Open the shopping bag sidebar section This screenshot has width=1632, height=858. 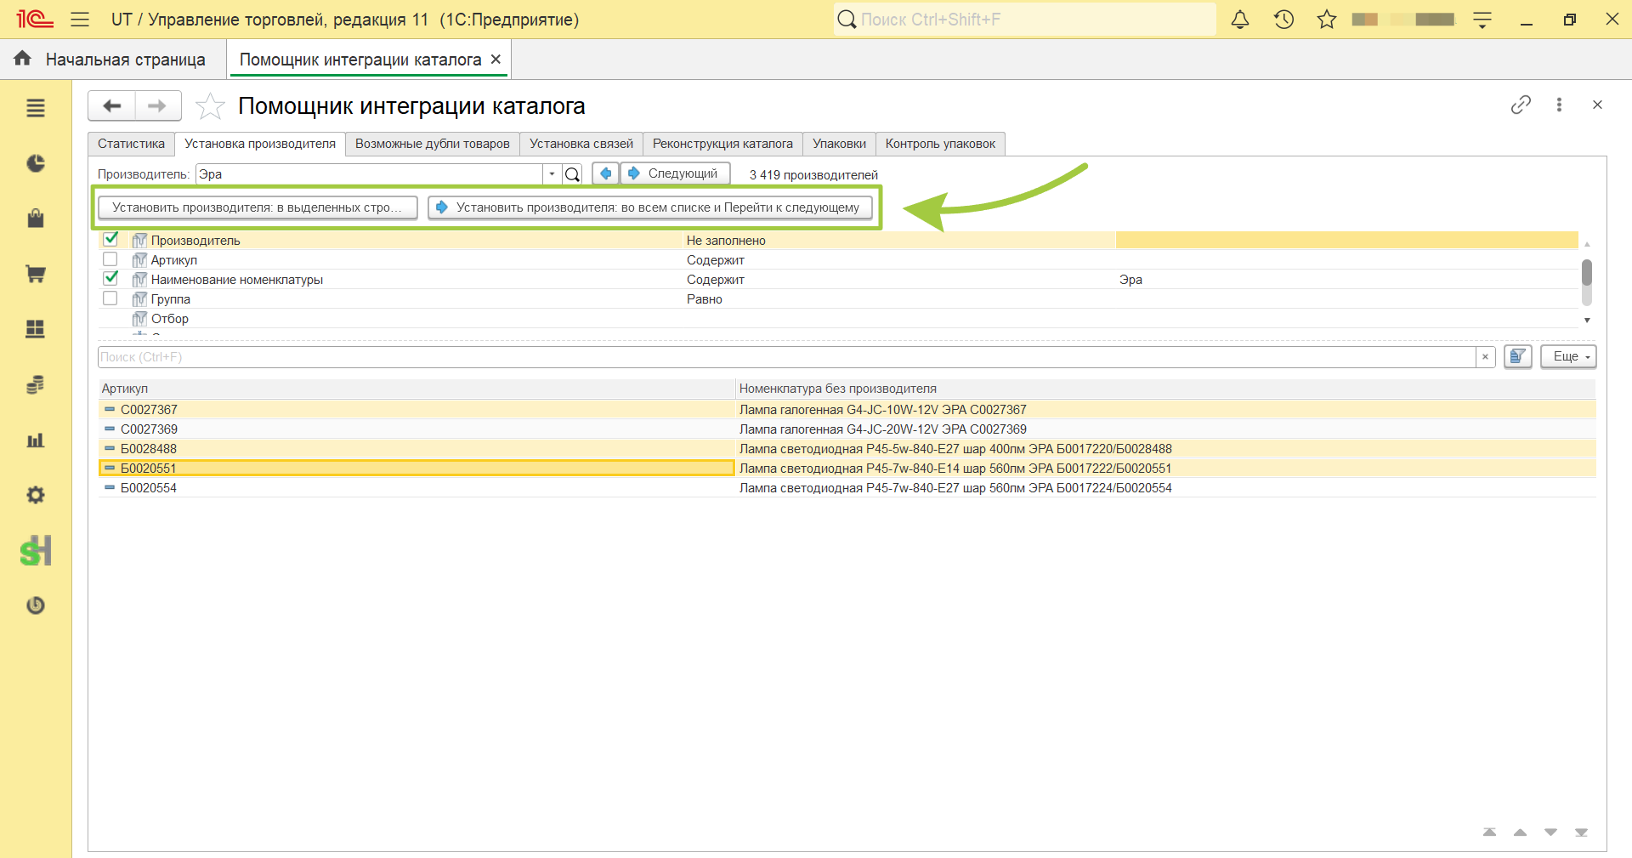click(x=35, y=219)
